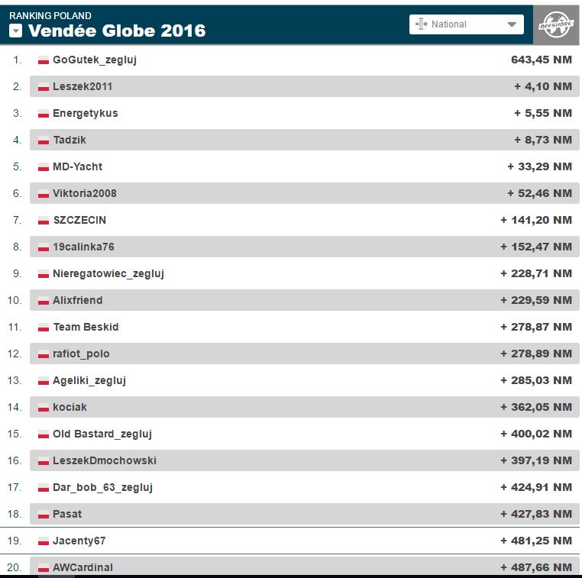Viewport: 582px width, 578px height.
Task: Click the Offshore globe logo icon
Action: 555,25
